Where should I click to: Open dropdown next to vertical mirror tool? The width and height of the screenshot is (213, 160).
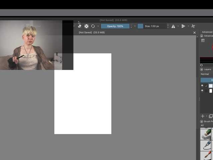coord(188,26)
